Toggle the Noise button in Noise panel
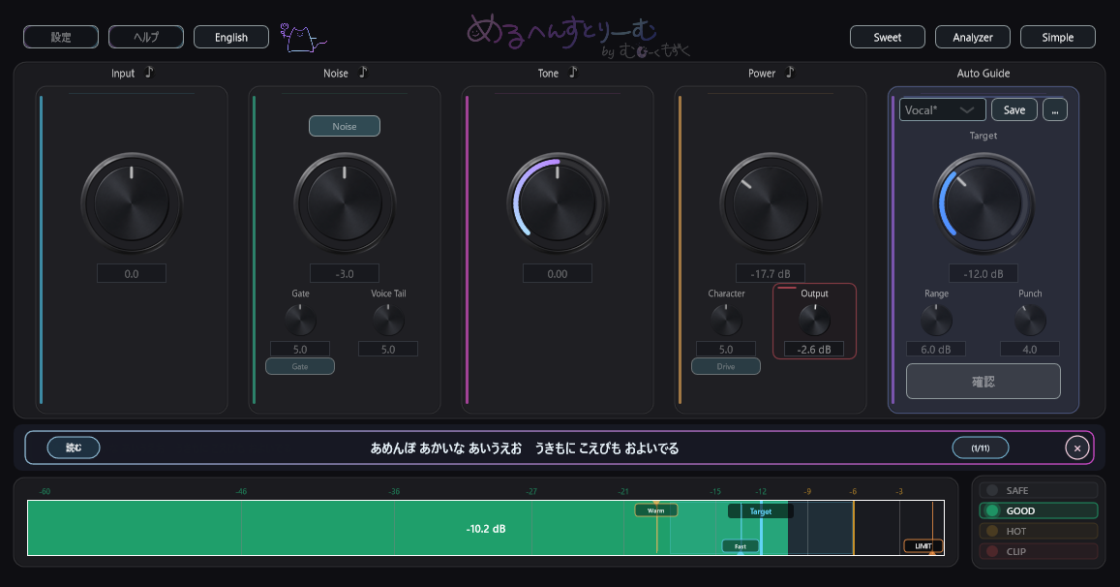The height and width of the screenshot is (587, 1120). pos(345,127)
